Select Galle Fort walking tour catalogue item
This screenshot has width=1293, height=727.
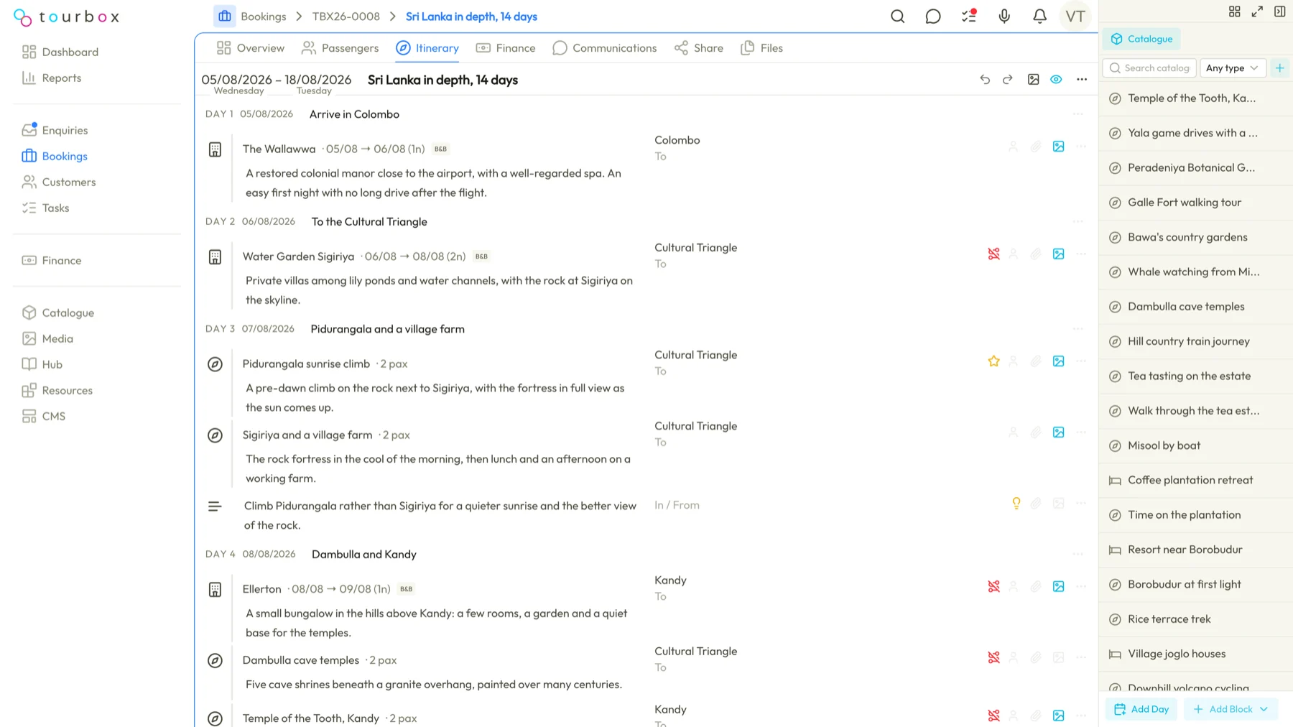point(1195,203)
